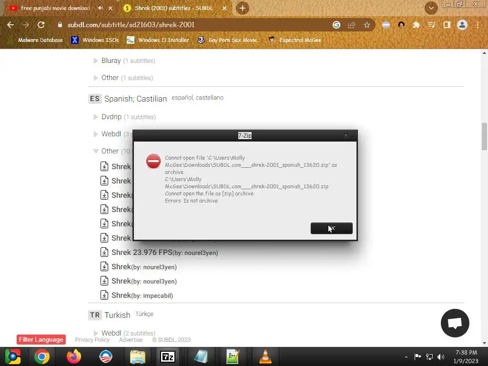Click the address bar URL

click(x=131, y=25)
